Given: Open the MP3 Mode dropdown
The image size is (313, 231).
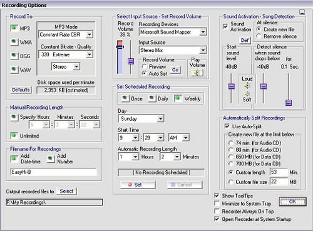Looking at the screenshot, I should [90, 34].
